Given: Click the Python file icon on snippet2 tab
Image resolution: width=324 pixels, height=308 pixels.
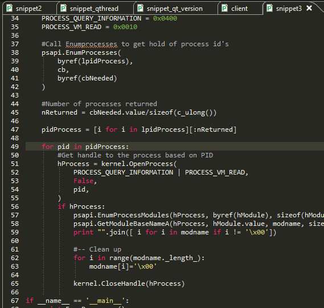Looking at the screenshot, I should click(9, 9).
